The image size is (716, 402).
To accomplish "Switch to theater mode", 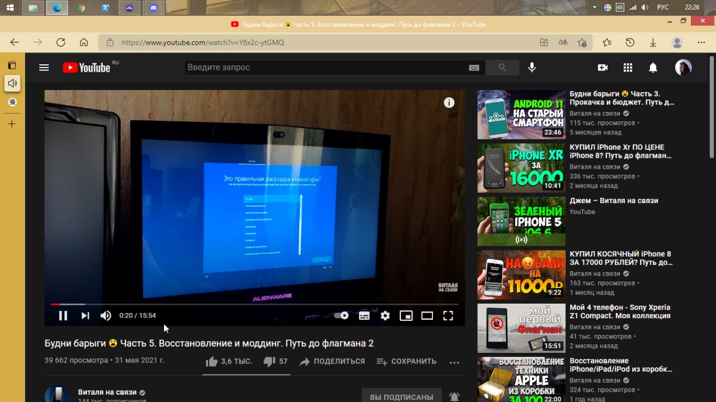I will (x=427, y=315).
